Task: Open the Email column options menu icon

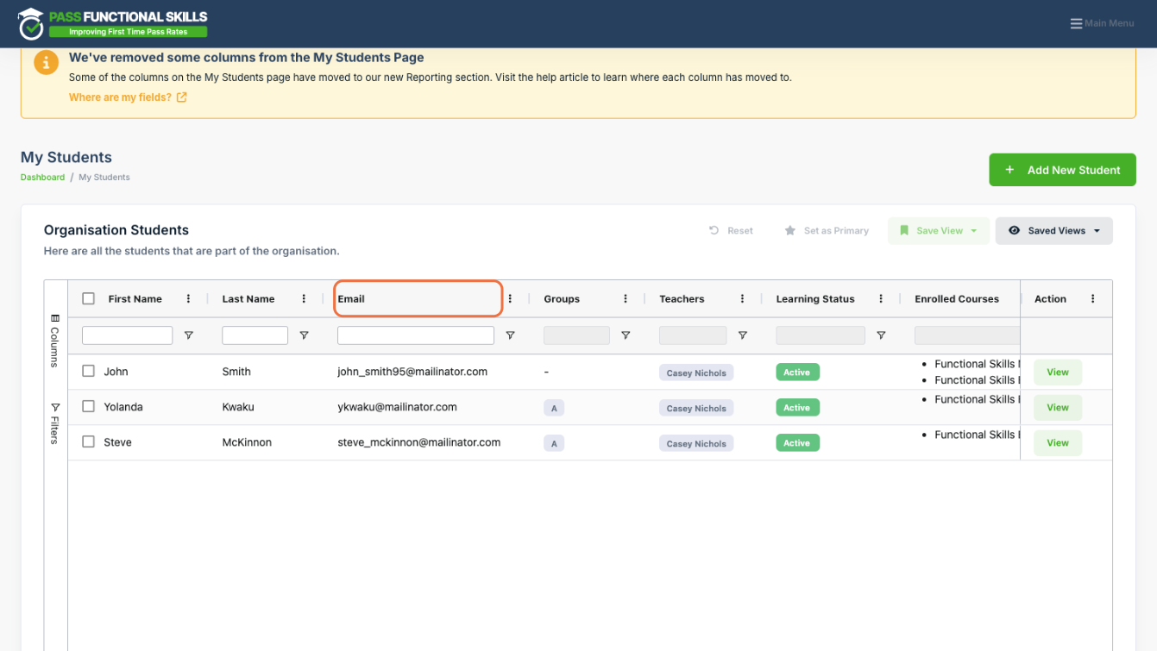Action: point(510,299)
